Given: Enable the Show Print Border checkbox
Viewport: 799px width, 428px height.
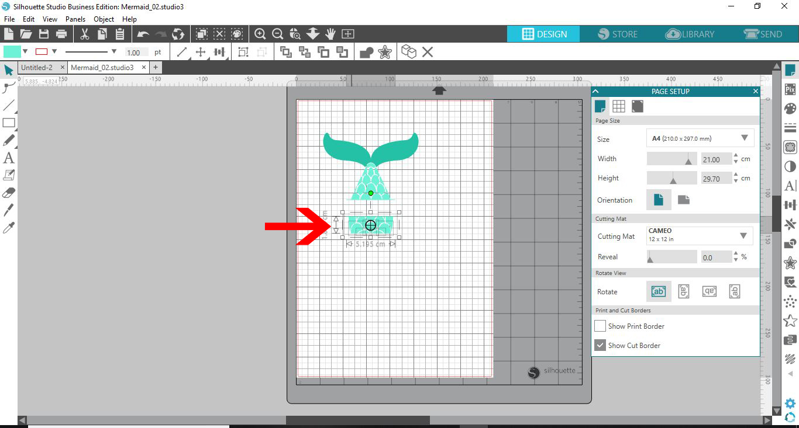Looking at the screenshot, I should click(x=600, y=326).
